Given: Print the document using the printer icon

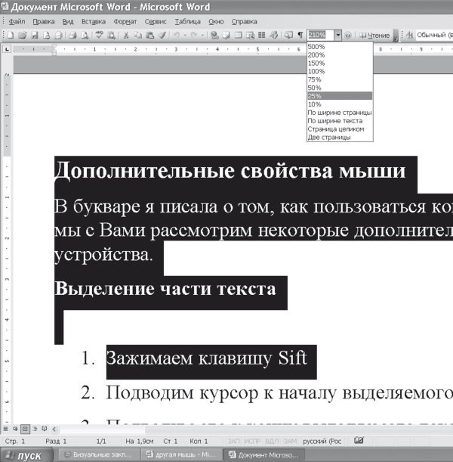Looking at the screenshot, I should pyautogui.click(x=72, y=36).
